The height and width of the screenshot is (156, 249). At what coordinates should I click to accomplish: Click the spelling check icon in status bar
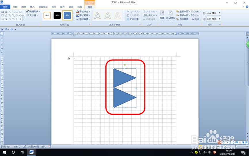tap(24, 146)
